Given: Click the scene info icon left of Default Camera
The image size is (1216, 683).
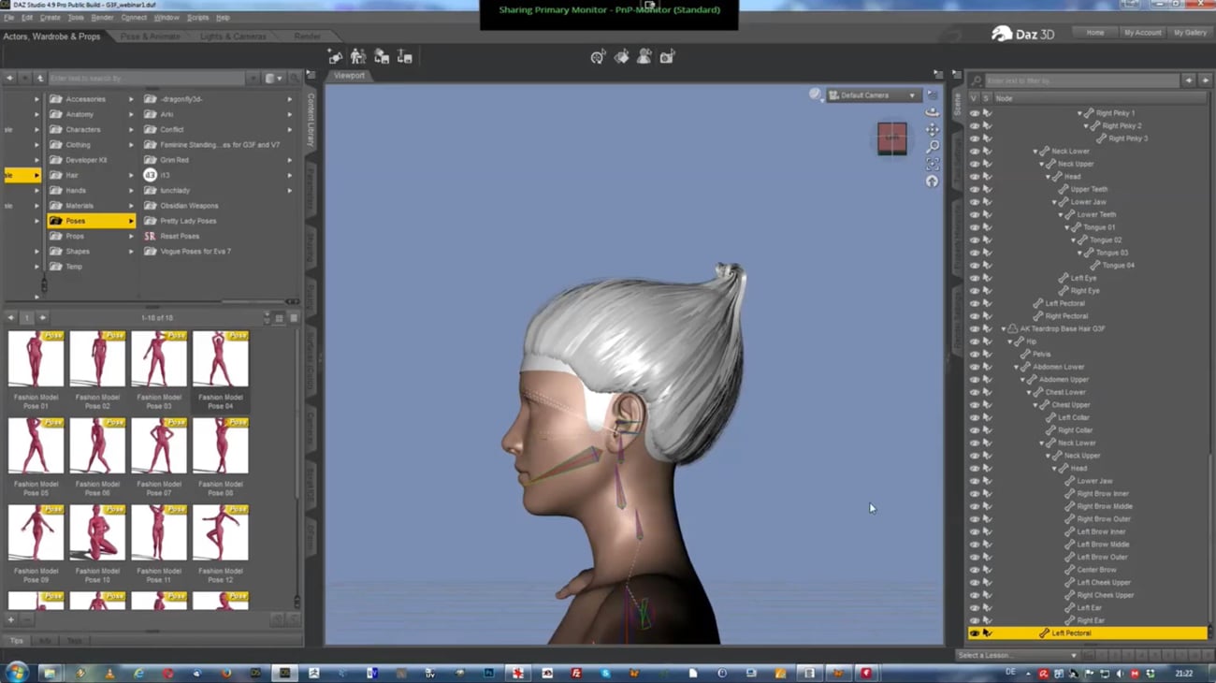Looking at the screenshot, I should click(815, 94).
